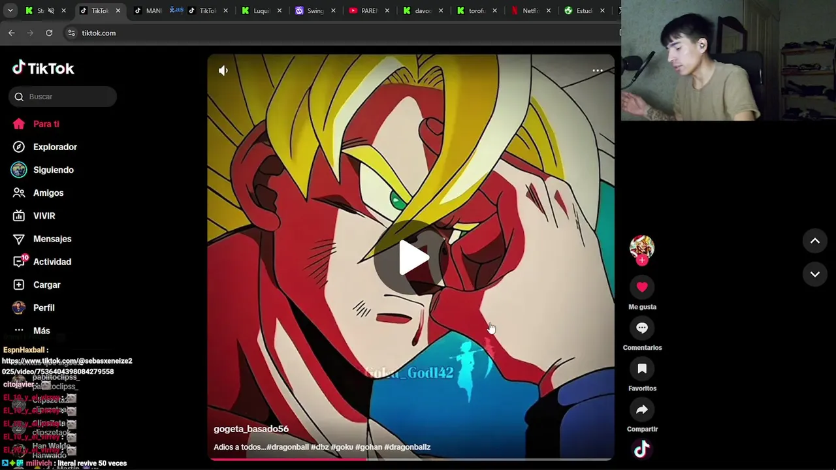
Task: Switch to the Swing tab
Action: (315, 10)
